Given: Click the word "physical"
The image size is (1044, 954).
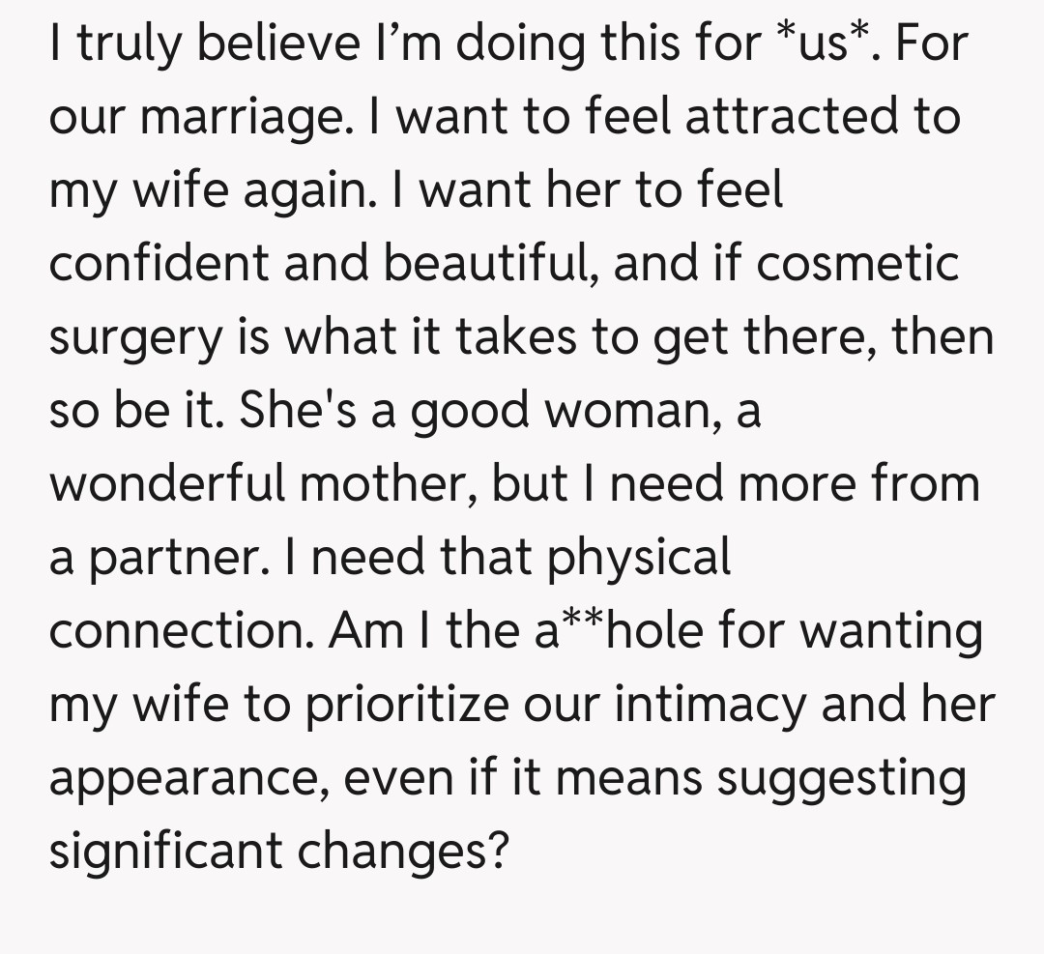Looking at the screenshot, I should [x=639, y=558].
